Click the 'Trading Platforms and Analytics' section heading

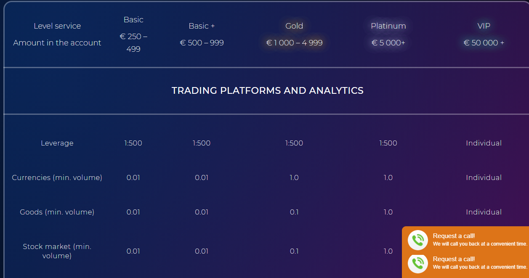[x=268, y=90]
